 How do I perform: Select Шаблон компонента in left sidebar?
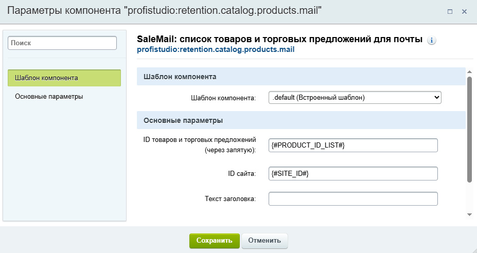(64, 78)
